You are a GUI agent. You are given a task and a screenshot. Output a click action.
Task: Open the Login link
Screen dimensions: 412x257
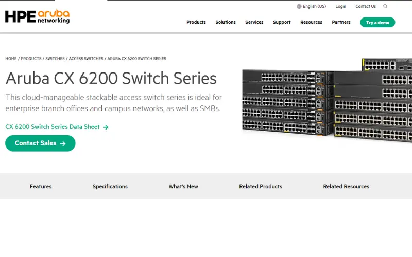340,6
